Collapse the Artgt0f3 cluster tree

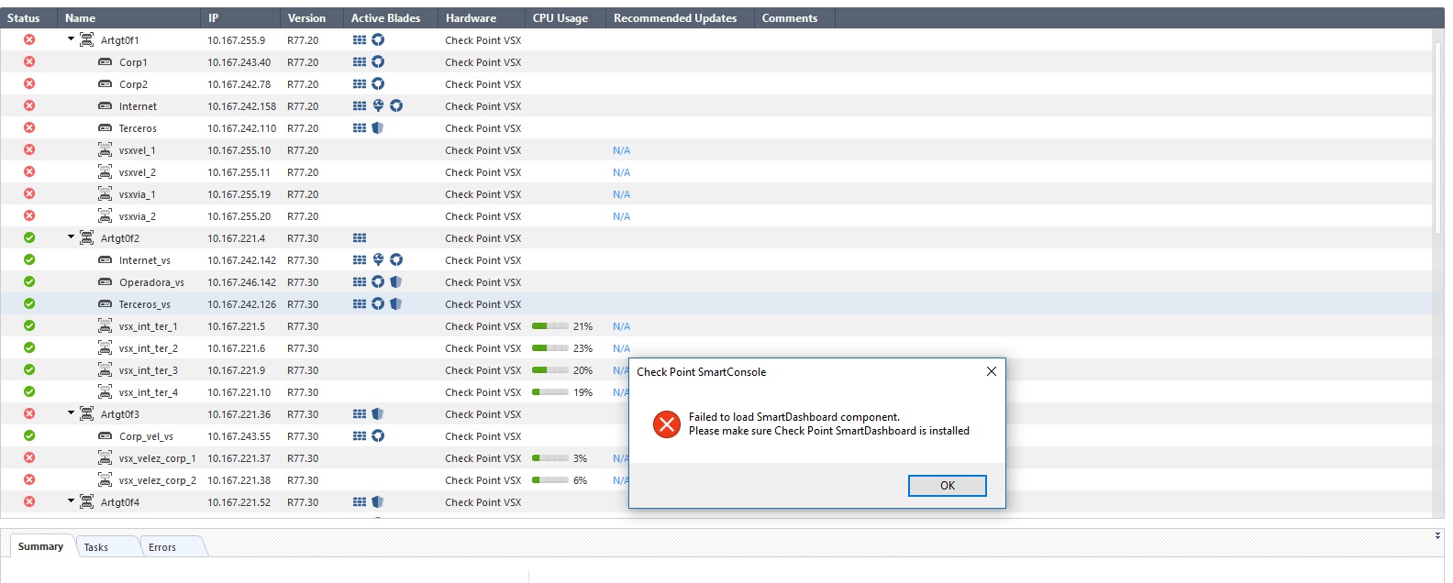71,412
